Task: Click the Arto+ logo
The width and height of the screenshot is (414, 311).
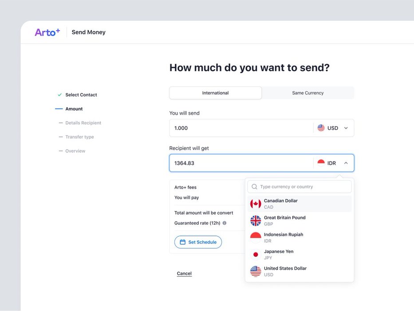Action: 47,32
